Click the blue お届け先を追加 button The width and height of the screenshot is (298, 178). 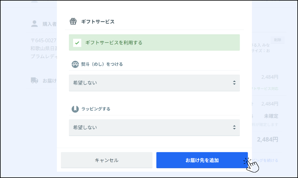[x=202, y=160]
